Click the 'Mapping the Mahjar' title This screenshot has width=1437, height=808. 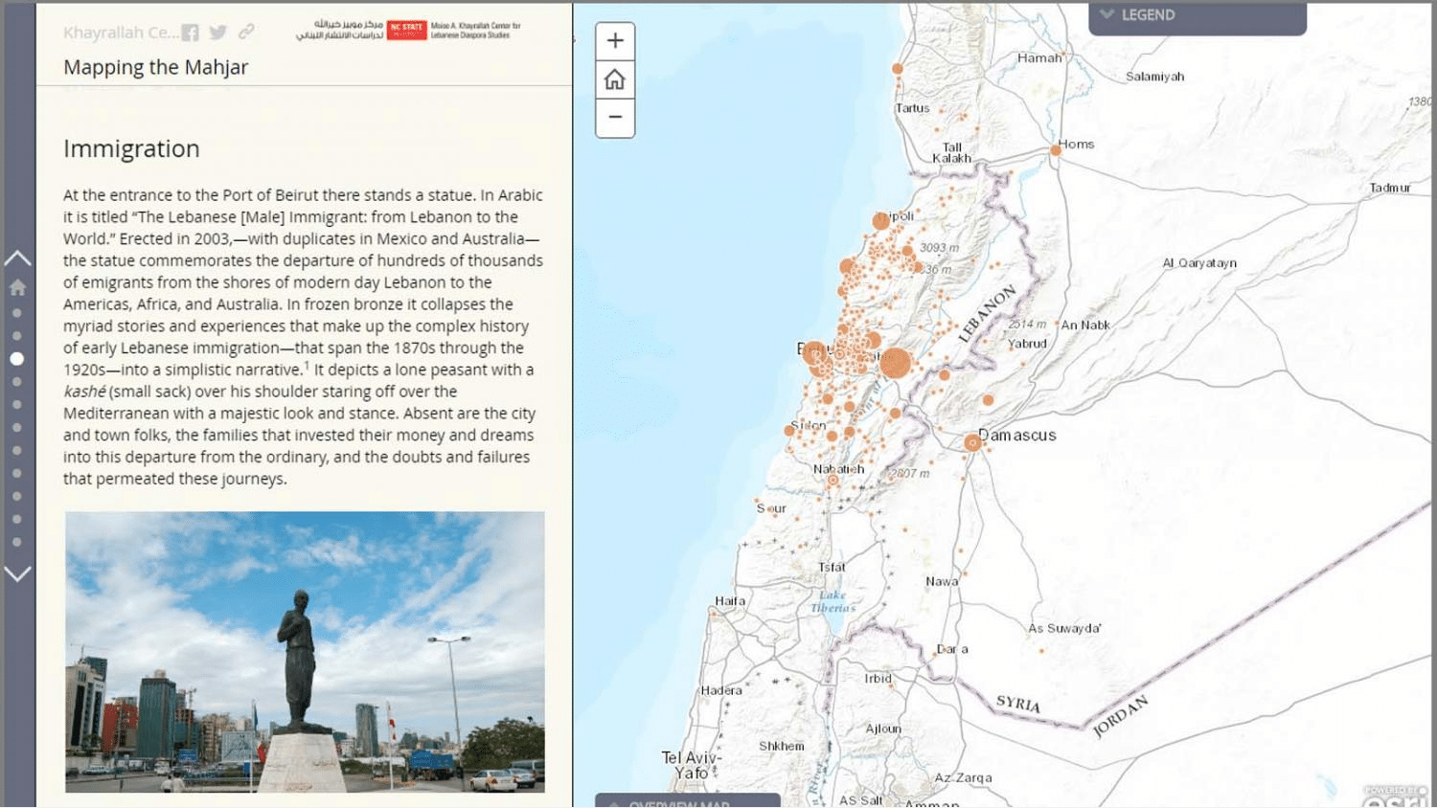pos(155,67)
